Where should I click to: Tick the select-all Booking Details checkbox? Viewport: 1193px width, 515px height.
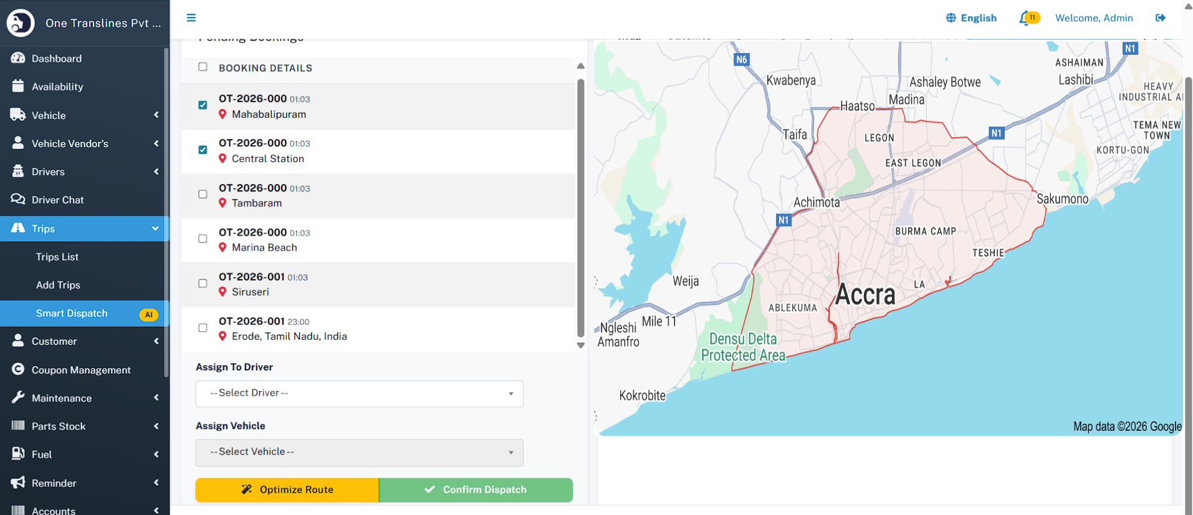(203, 67)
